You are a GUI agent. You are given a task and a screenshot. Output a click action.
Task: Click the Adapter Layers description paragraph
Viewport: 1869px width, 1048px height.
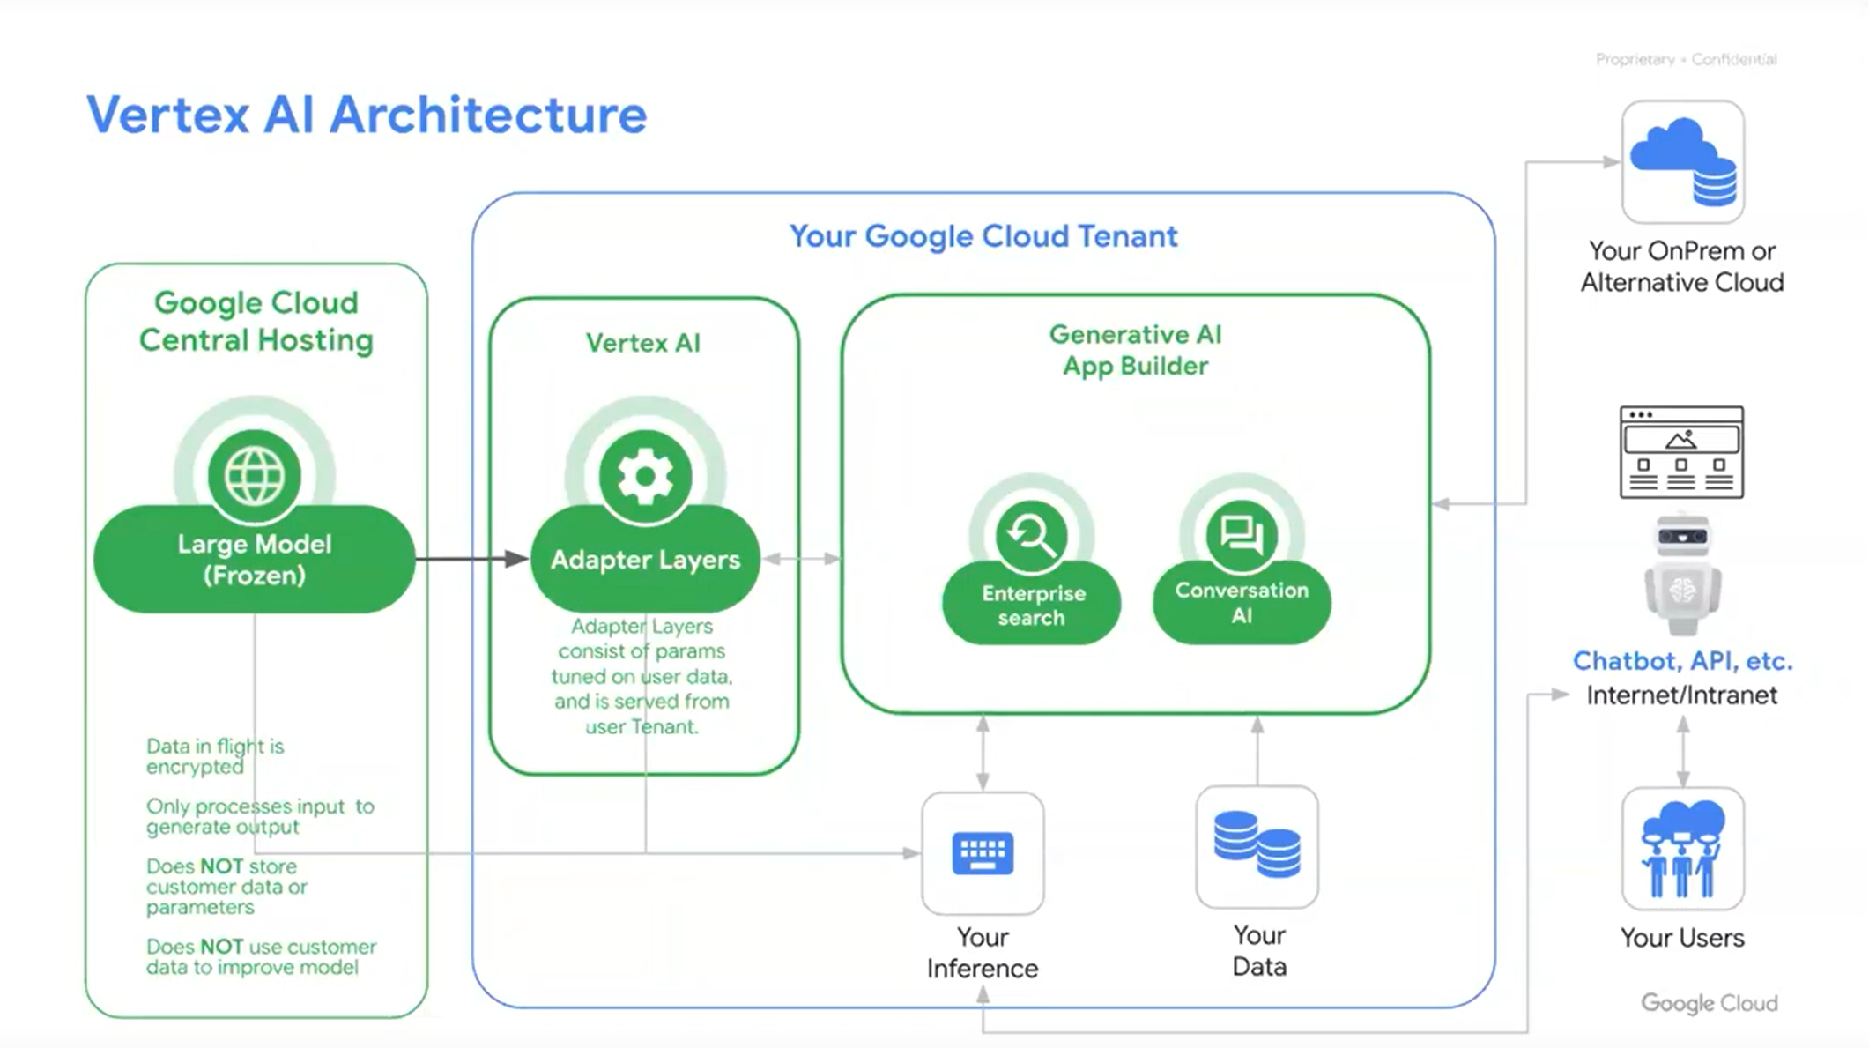(x=642, y=676)
